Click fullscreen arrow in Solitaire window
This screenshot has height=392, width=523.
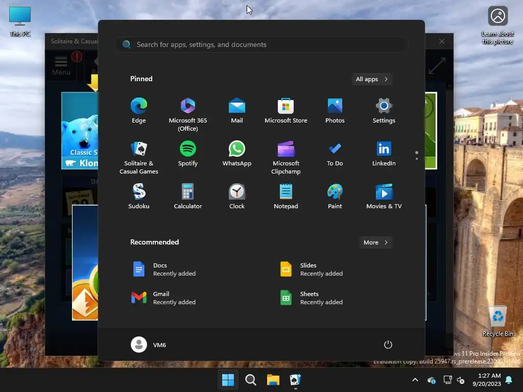[x=437, y=66]
